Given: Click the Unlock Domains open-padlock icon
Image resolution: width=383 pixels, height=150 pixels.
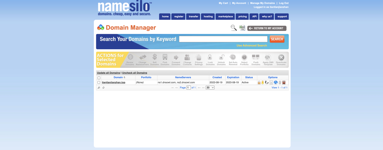Looking at the screenshot, I should coord(221,57).
